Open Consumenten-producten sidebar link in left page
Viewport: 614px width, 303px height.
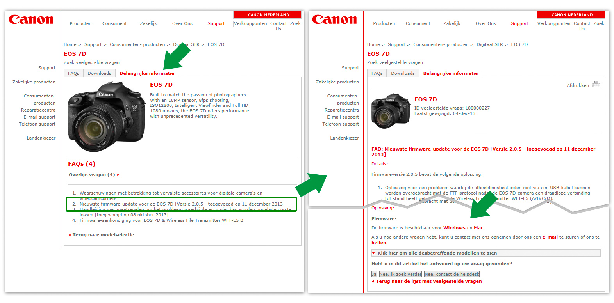[x=39, y=99]
